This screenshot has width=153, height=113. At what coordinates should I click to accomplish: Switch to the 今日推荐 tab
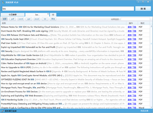click(x=12, y=15)
